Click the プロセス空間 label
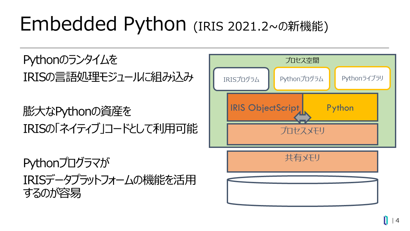The image size is (410, 231). tap(302, 60)
